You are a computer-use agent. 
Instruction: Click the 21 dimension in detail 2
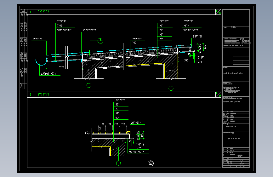tap(100, 128)
